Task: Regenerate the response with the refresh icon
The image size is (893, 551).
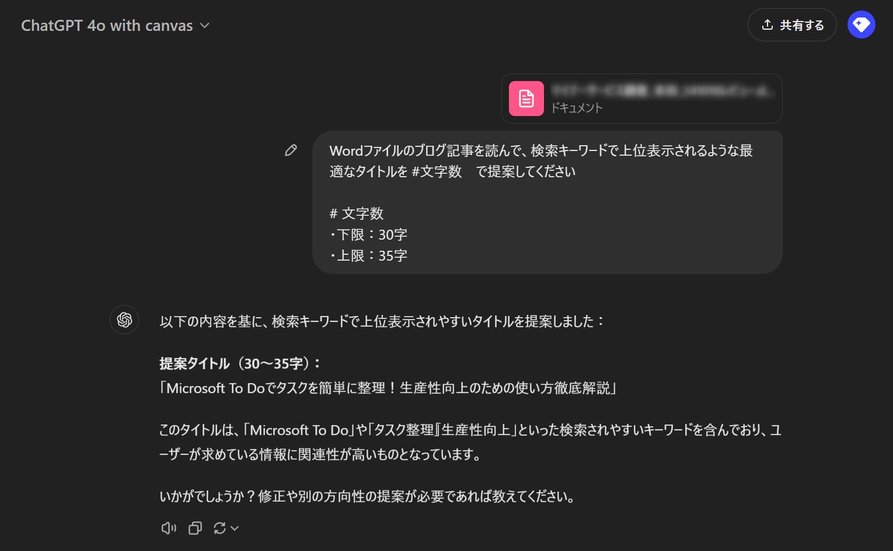Action: point(219,528)
